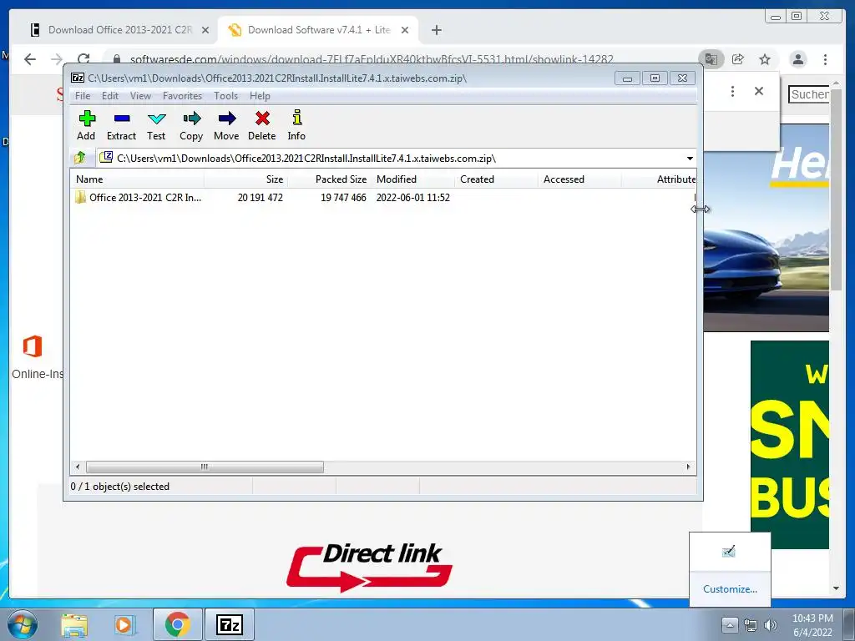Viewport: 855px width, 641px height.
Task: Click the Office Online-Installer icon on webpage
Action: coord(33,346)
